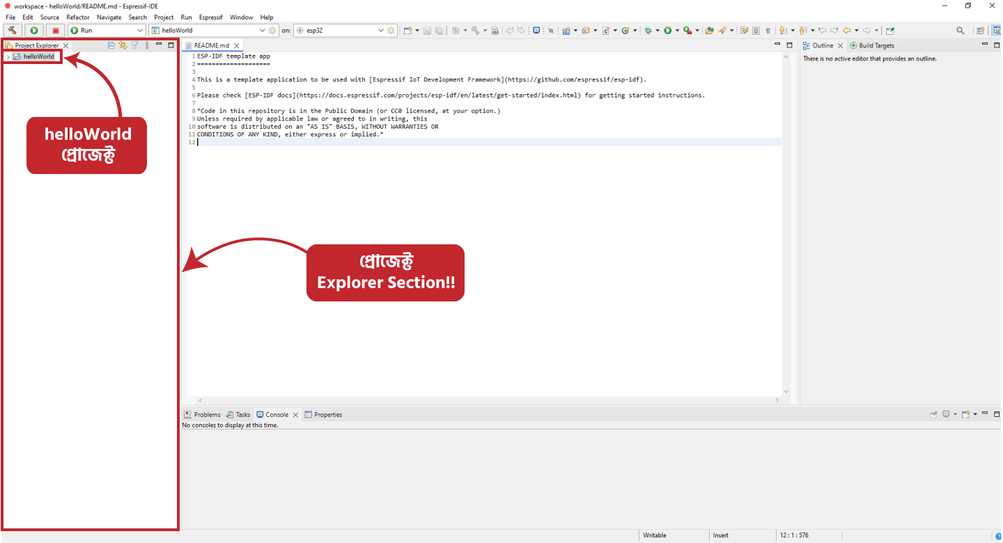Click the editor horizontal scrollbar

click(488, 400)
